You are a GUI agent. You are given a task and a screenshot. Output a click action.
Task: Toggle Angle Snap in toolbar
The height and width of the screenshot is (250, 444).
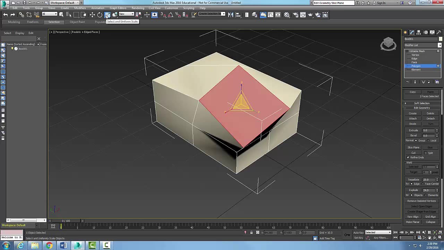(170, 15)
